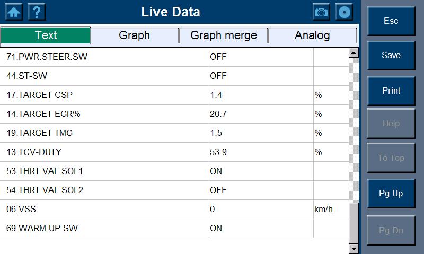Take a screenshot with the camera icon

[x=321, y=12]
